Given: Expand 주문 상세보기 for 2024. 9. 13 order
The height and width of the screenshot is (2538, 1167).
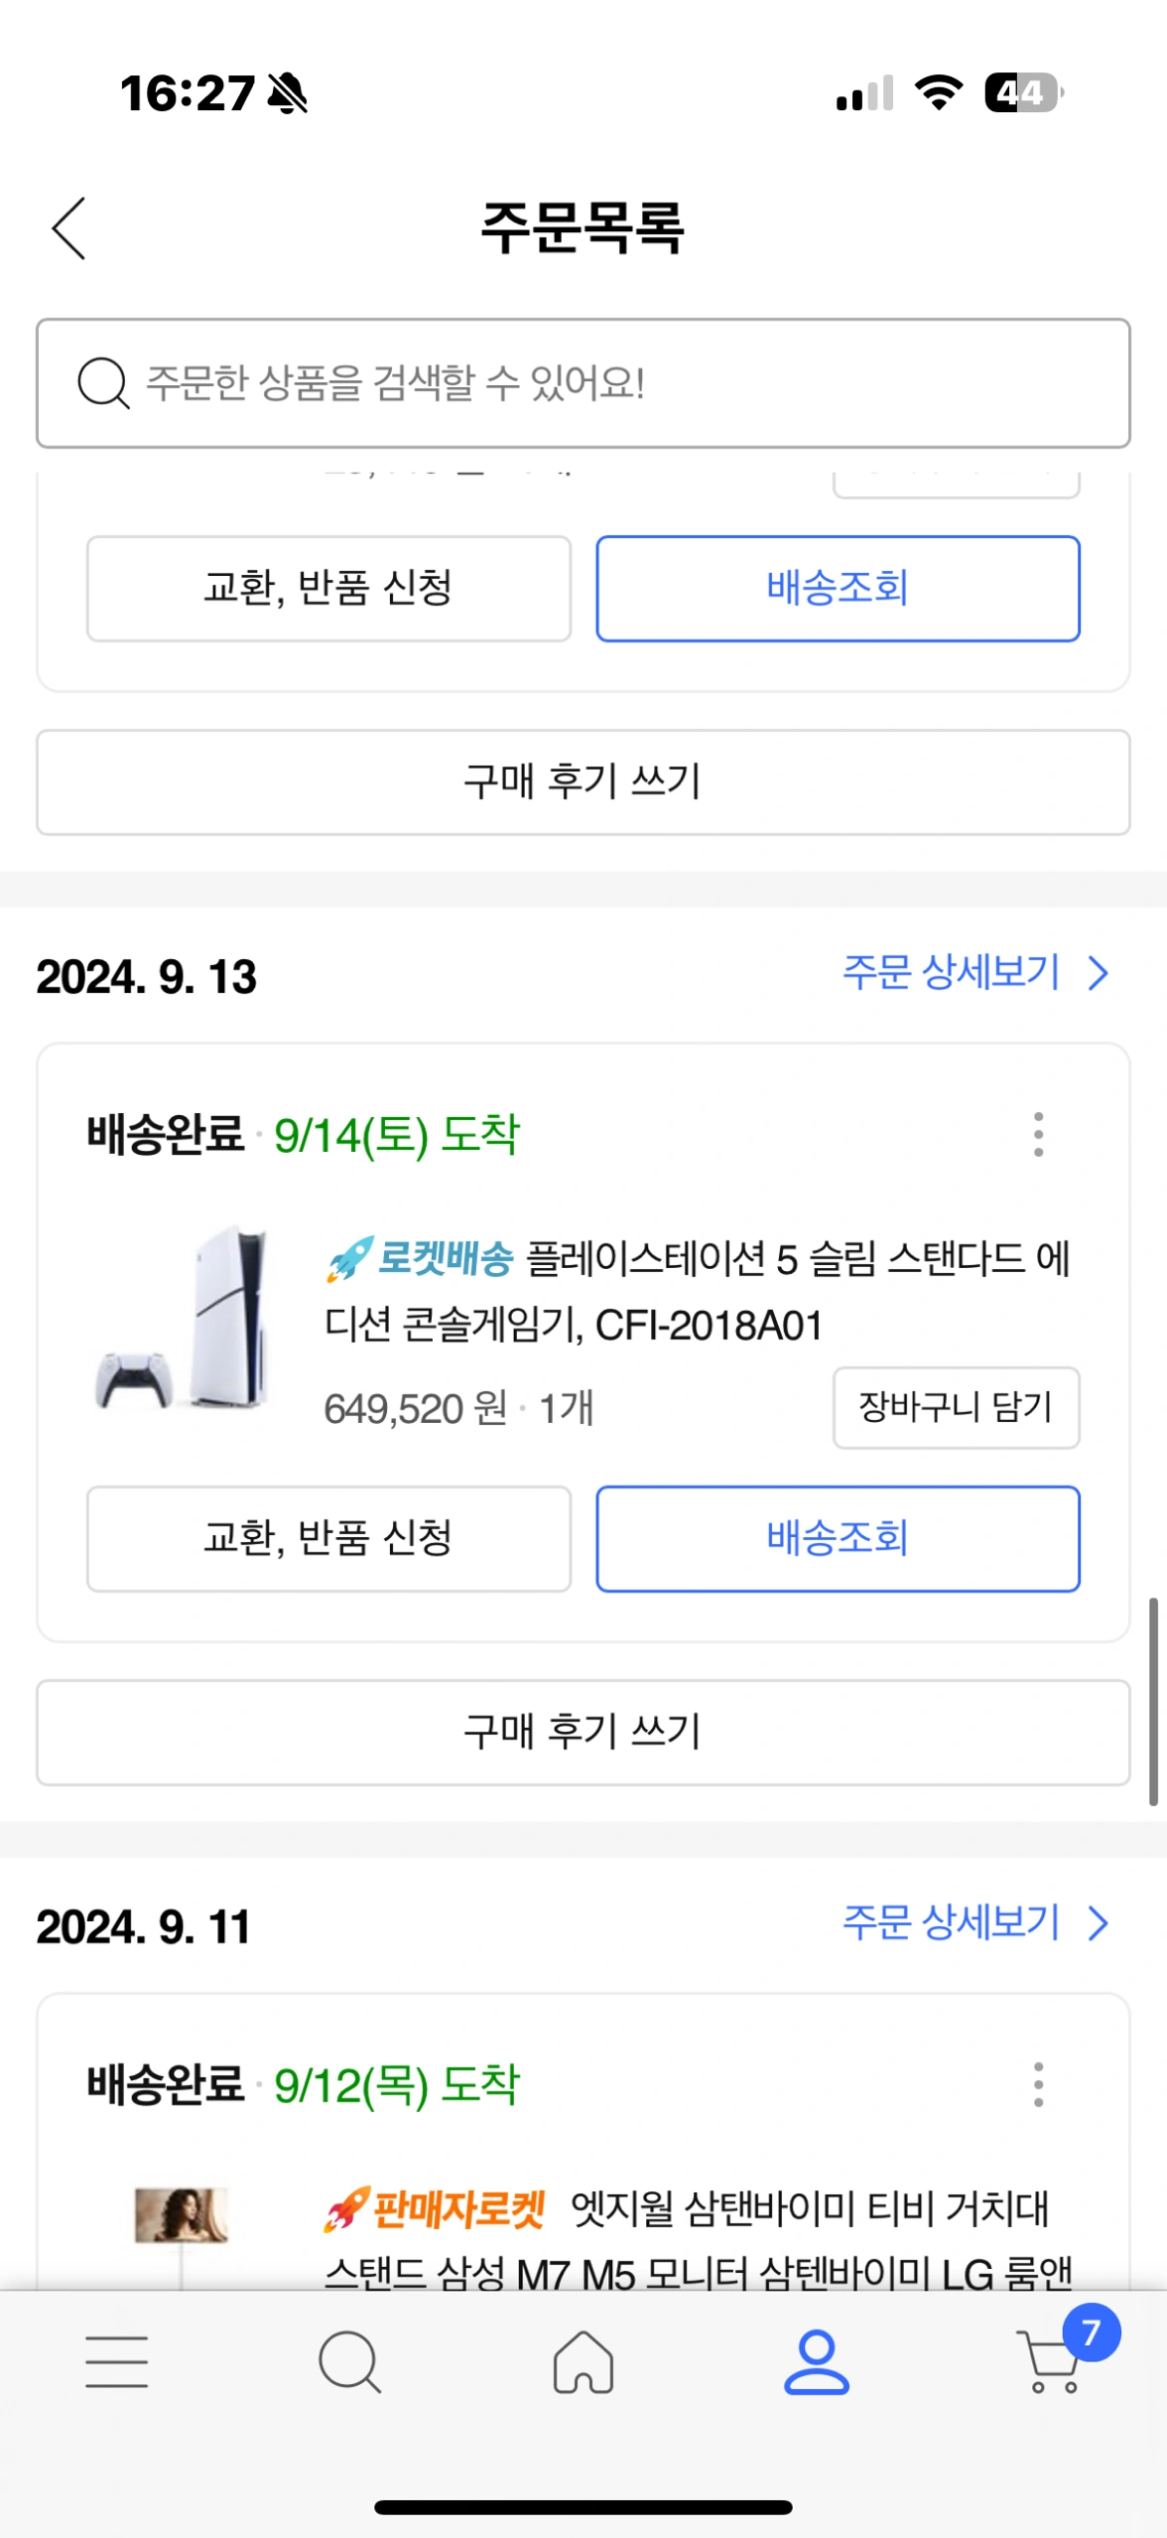Looking at the screenshot, I should pos(974,973).
